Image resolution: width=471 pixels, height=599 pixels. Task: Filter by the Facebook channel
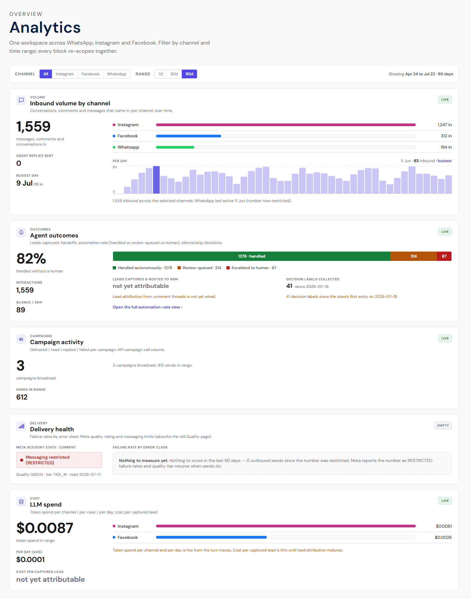tap(90, 74)
